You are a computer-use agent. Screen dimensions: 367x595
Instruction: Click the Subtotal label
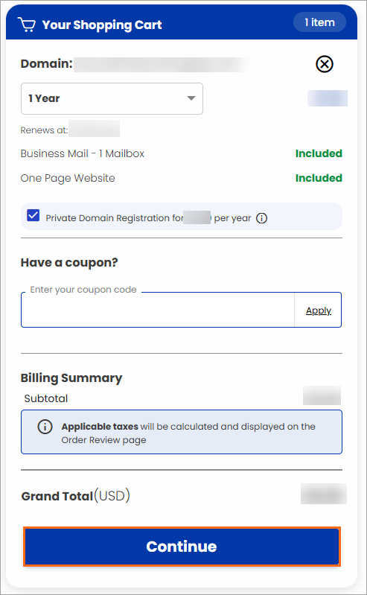(x=46, y=398)
